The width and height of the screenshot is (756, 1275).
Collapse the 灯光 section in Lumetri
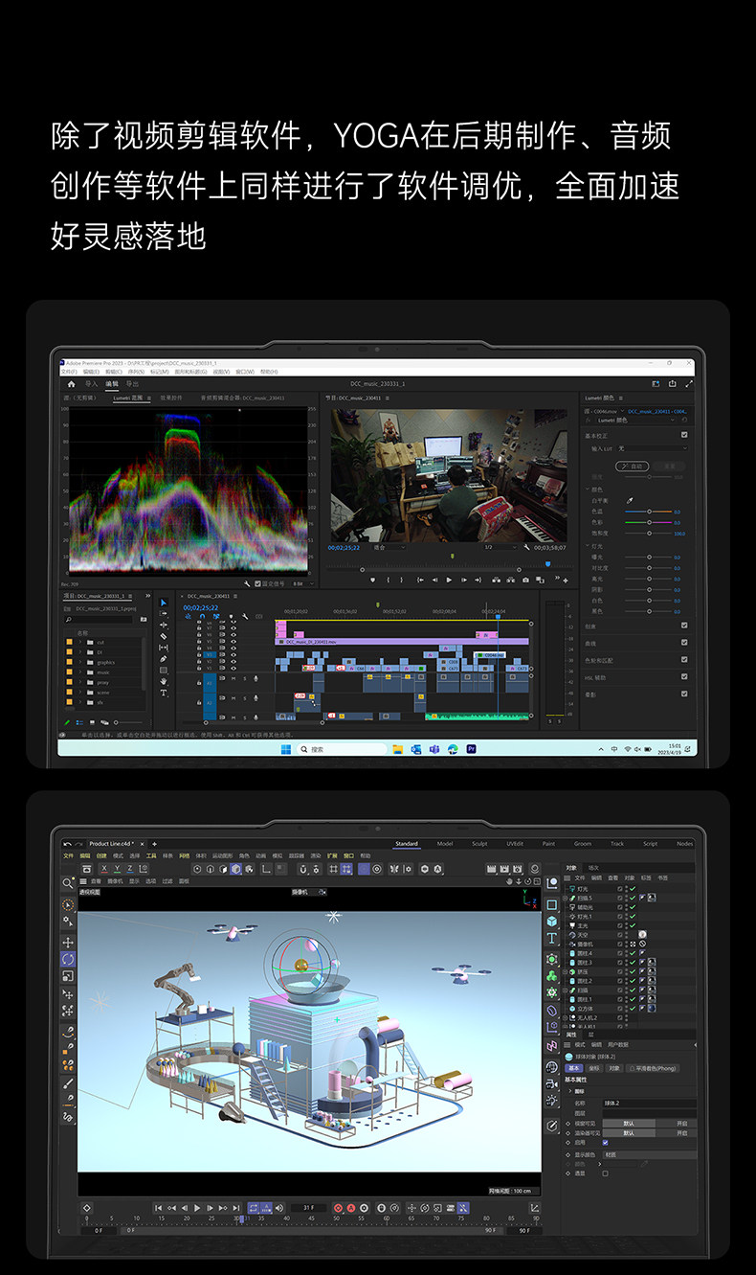coord(587,545)
